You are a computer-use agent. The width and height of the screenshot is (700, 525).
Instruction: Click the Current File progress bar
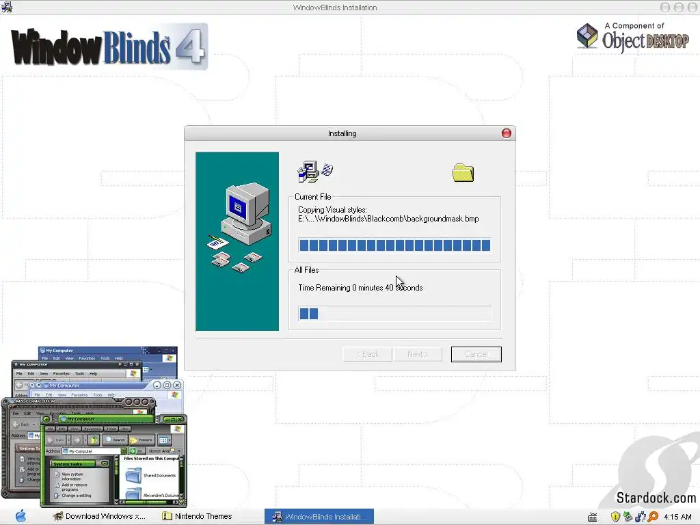(394, 245)
